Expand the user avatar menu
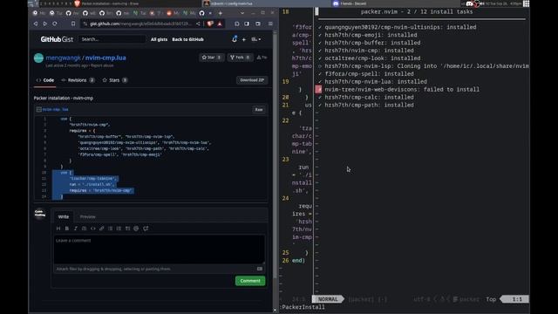558x314 pixels. point(256,39)
